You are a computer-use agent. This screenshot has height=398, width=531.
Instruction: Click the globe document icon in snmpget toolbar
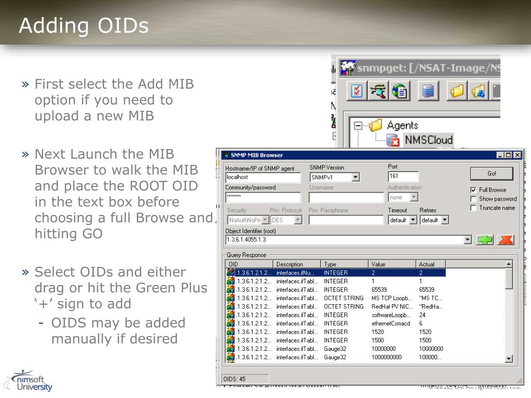[400, 91]
